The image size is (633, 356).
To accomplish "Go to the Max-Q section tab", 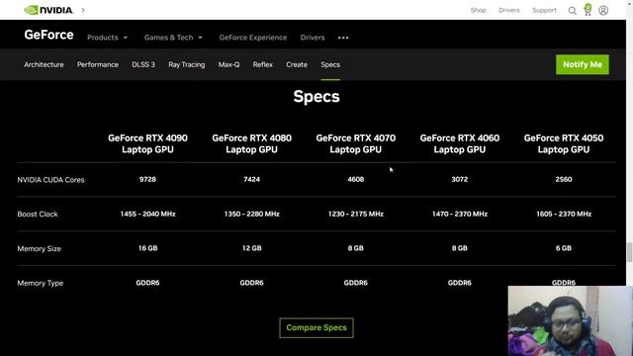I will pyautogui.click(x=228, y=64).
